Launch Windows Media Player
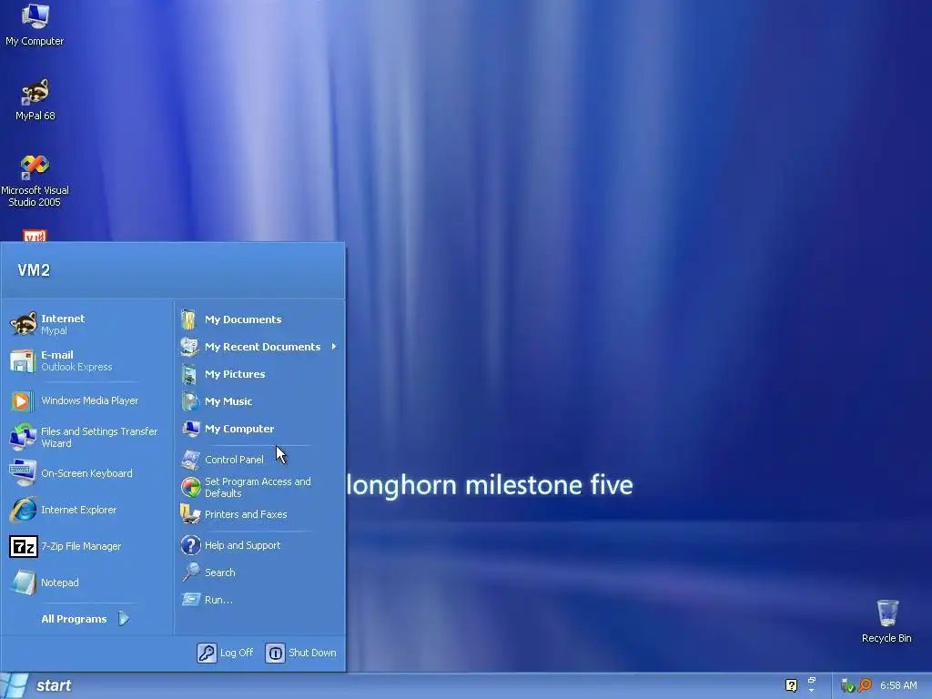 click(86, 400)
